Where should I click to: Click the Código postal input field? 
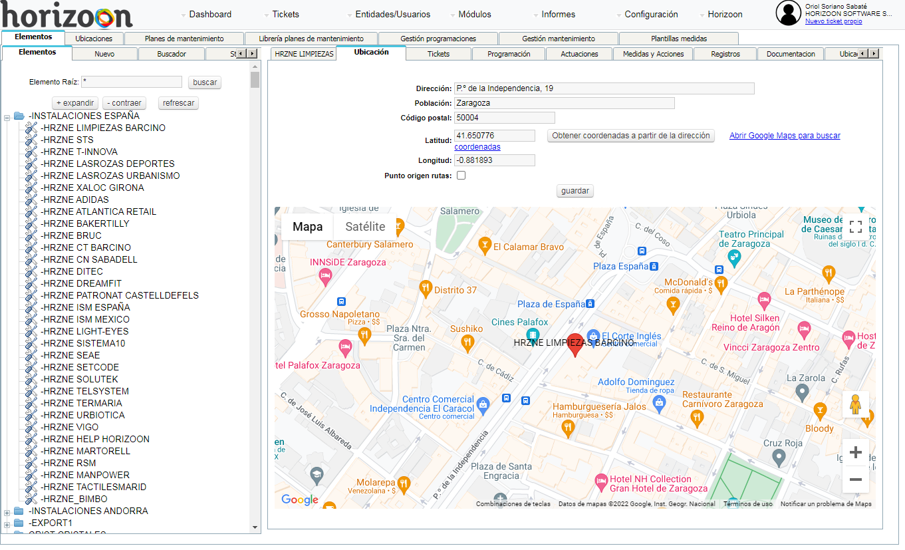[x=505, y=118]
